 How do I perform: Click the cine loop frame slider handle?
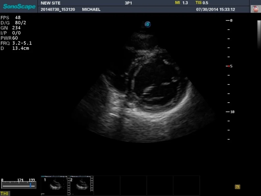click(x=31, y=185)
